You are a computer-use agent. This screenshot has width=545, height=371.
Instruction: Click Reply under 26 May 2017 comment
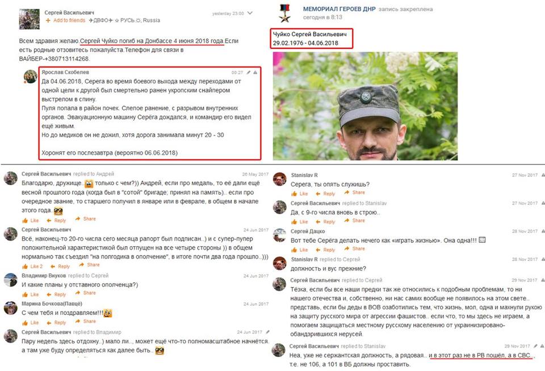[56, 220]
